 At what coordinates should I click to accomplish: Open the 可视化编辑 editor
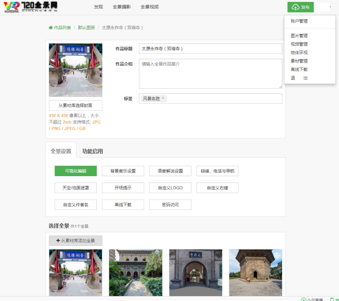pos(76,171)
